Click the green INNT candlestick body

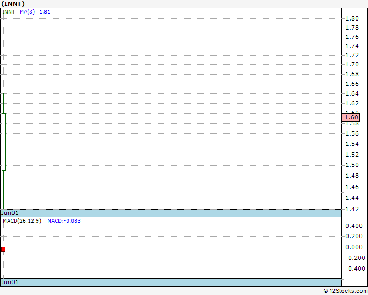(4, 142)
